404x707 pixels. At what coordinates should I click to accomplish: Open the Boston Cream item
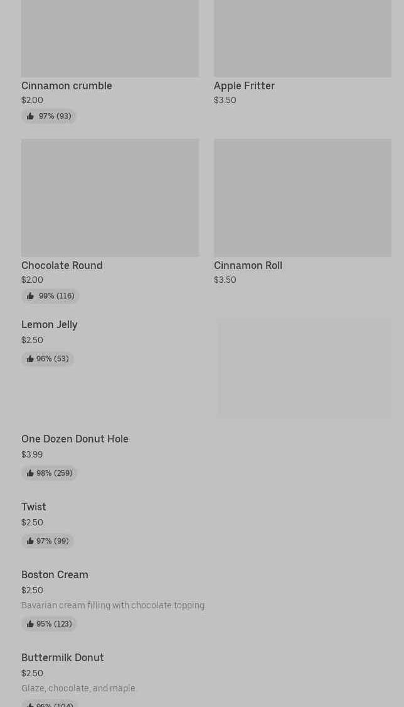(x=55, y=574)
